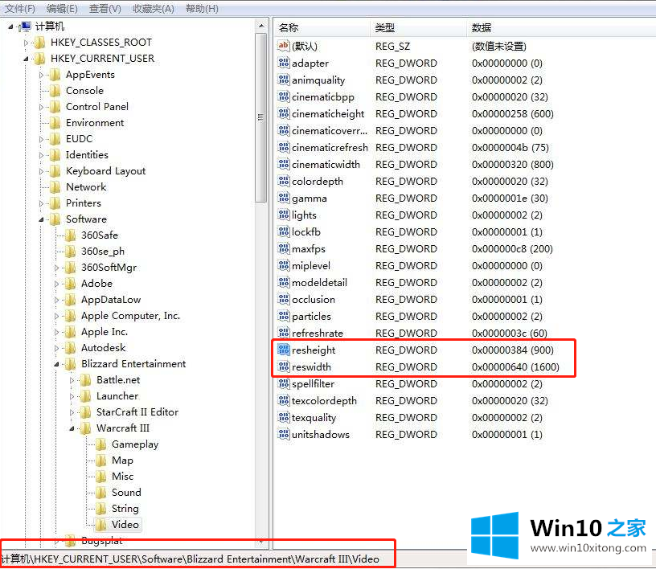Collapse the HKEY_CURRENT_USER tree node
Screen dimensions: 656x569
click(26, 59)
